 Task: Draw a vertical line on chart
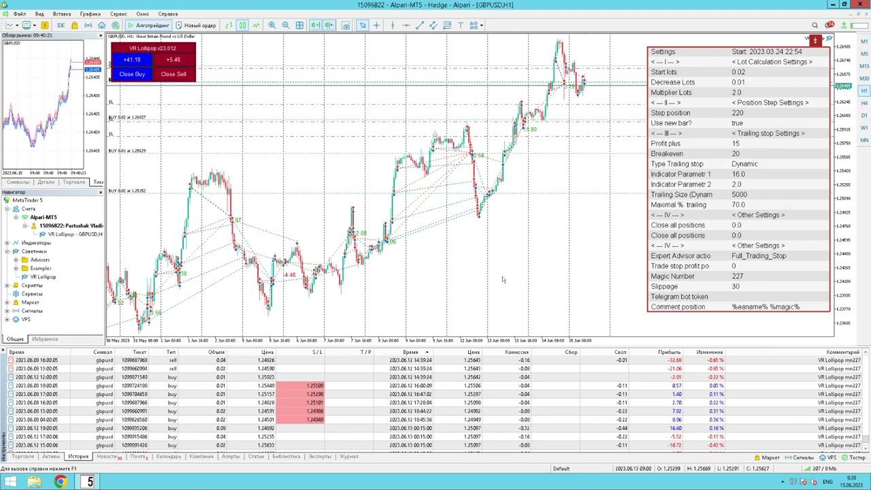[x=393, y=25]
